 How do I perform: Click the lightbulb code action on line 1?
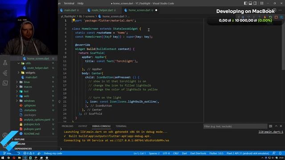tap(73, 20)
